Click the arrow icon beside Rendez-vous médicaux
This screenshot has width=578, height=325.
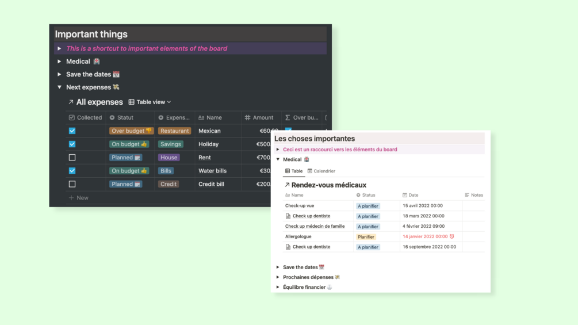click(287, 185)
